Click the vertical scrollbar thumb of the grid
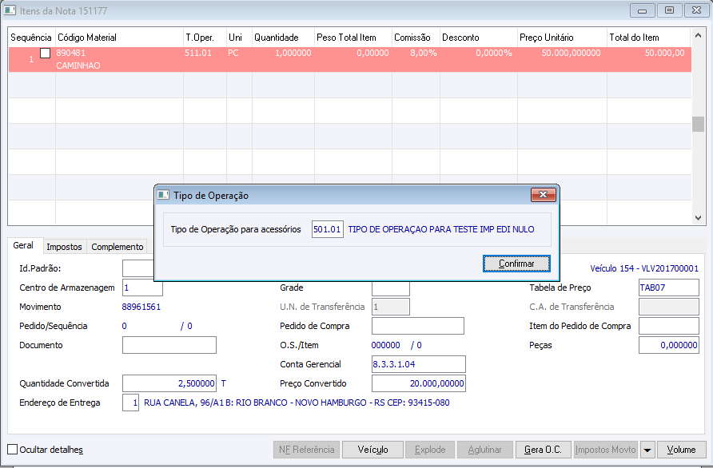Screen dimensions: 713x468 [698, 124]
